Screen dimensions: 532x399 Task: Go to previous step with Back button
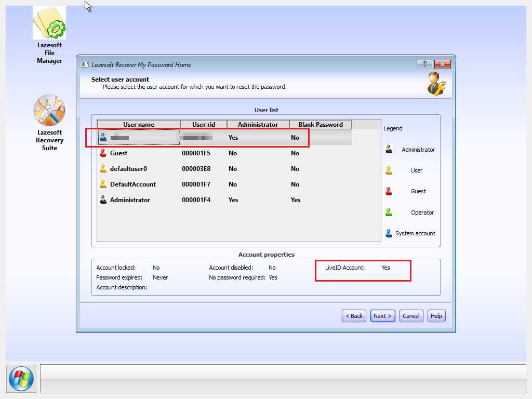pos(354,316)
